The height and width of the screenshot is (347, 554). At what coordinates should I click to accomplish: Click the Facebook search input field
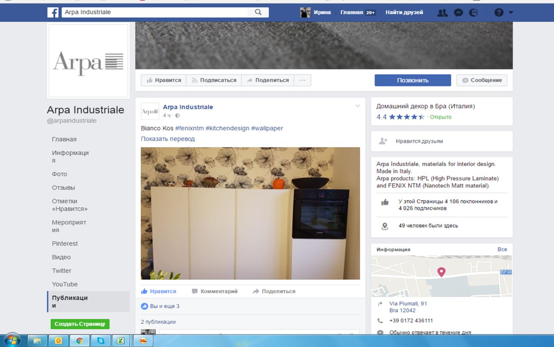tap(155, 12)
